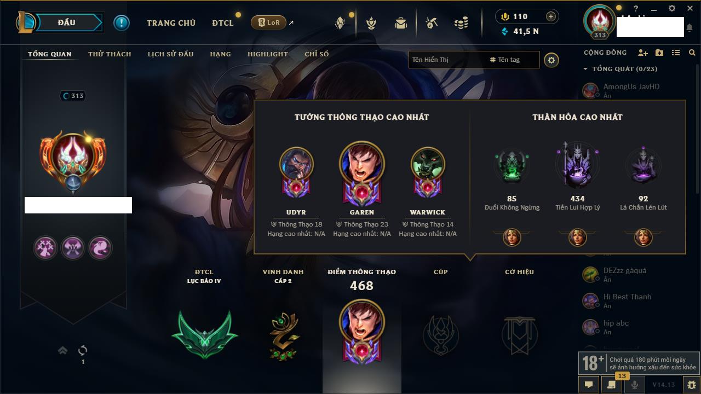Collapse the TỔNG QUÁT friend group
Image resolution: width=701 pixels, height=394 pixels.
click(x=585, y=69)
